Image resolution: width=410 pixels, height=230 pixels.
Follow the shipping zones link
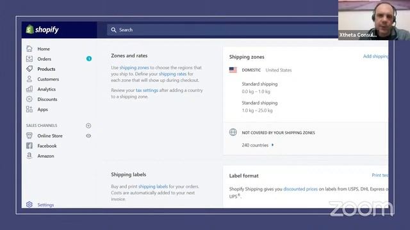point(134,68)
